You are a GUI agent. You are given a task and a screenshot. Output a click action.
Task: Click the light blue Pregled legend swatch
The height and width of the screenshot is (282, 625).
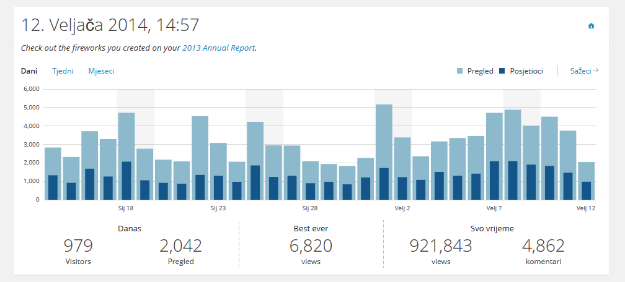(x=459, y=71)
